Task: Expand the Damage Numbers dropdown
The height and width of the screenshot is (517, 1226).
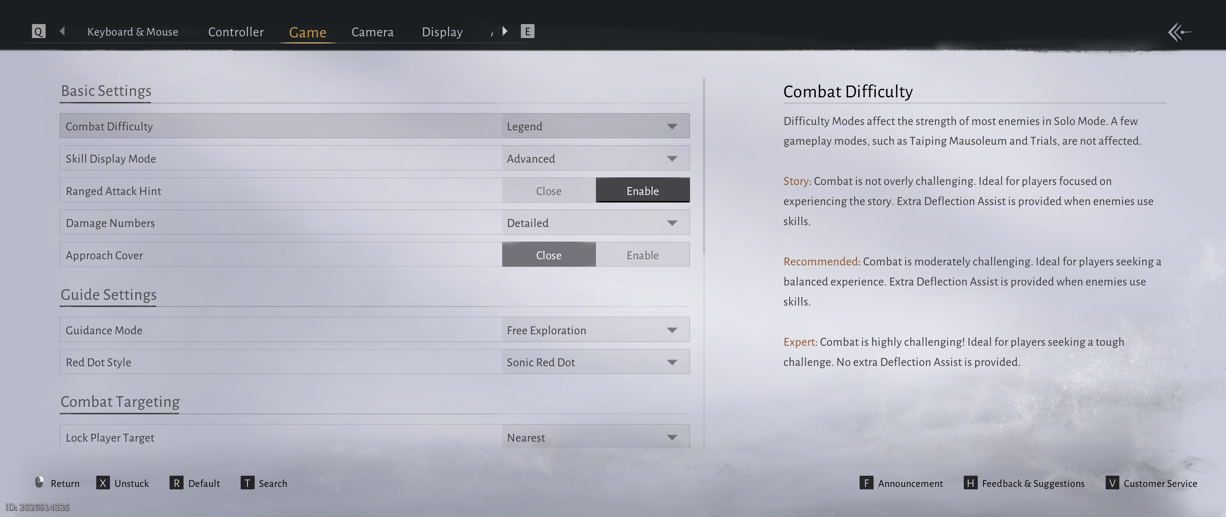Action: coord(595,223)
